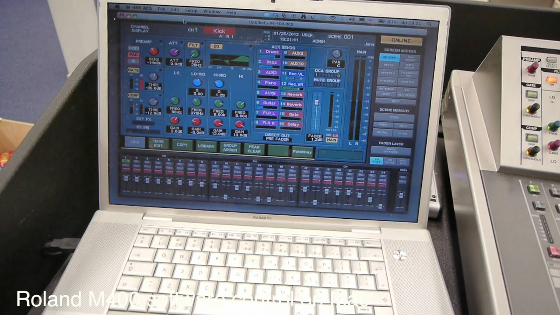Open the Setup menu
The width and height of the screenshot is (560, 315).
coord(191,10)
